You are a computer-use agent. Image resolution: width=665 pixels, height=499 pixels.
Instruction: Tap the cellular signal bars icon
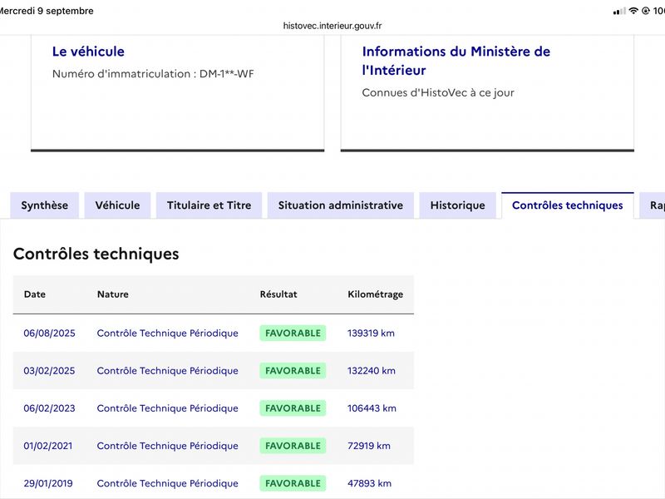coord(619,11)
